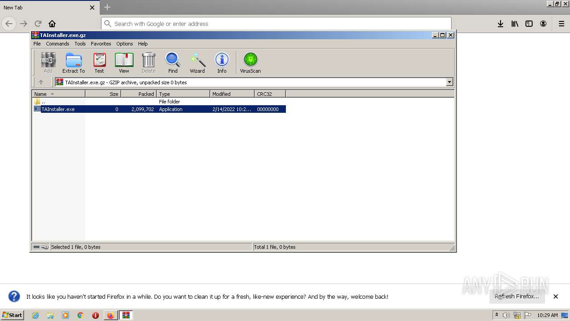Show hidden tray icons arrow
This screenshot has width=570, height=321.
(497, 315)
